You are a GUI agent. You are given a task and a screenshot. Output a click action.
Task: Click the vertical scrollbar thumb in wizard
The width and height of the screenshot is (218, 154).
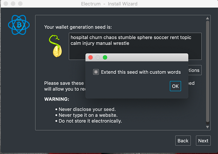[208, 72]
